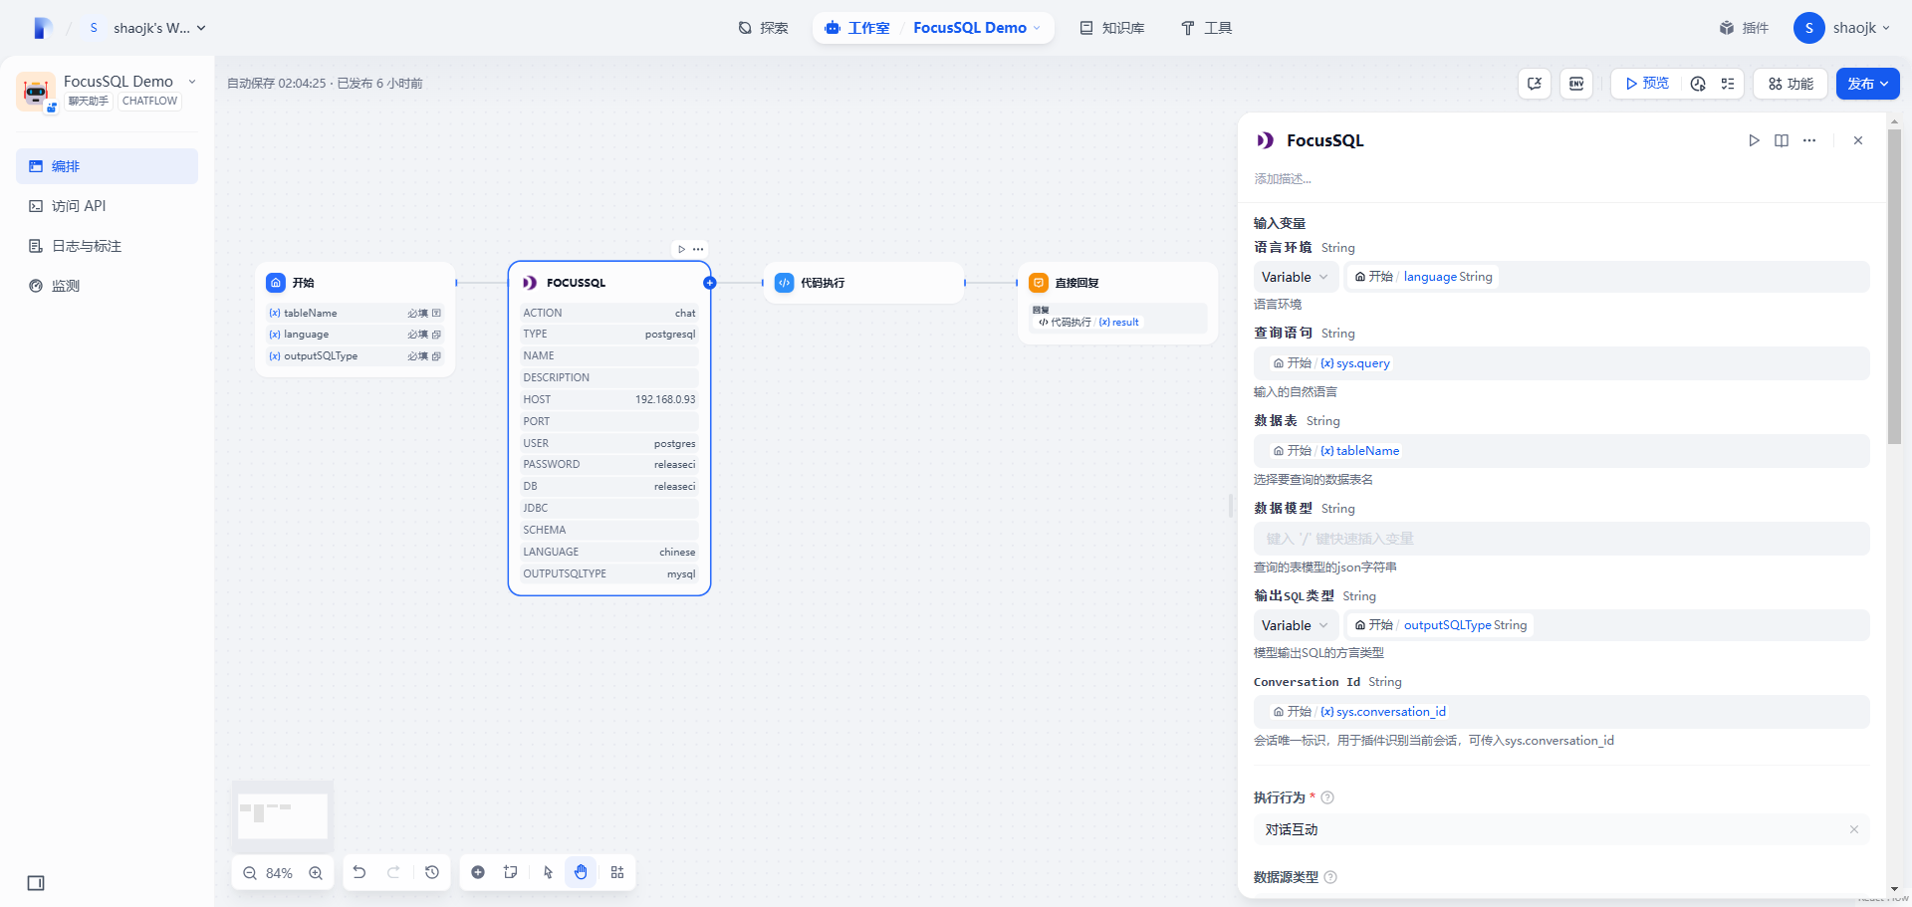
Task: Click the Conversation Id sys.conversation_id field
Action: click(1560, 712)
